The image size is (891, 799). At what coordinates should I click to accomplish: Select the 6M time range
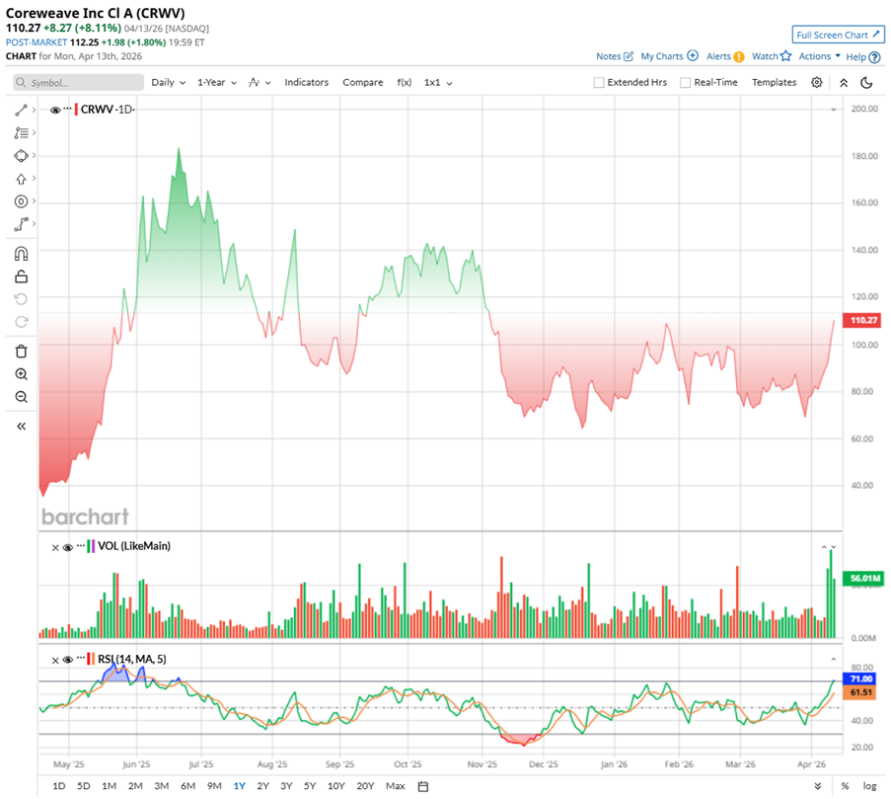tap(187, 786)
